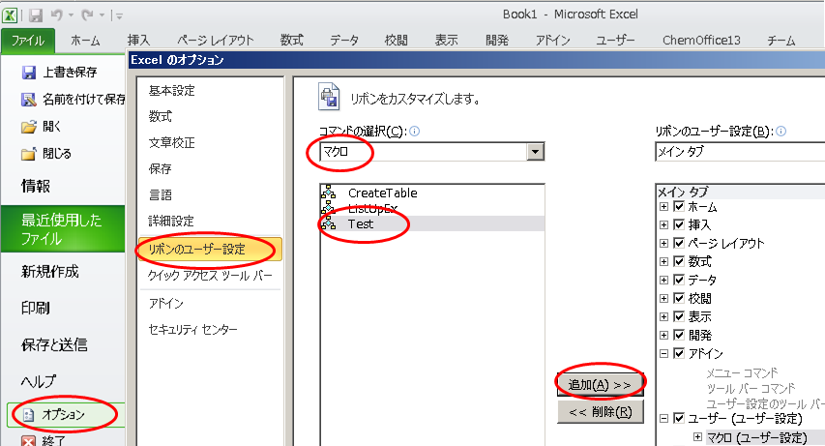Expand the 校閲 tree node
825x446 pixels.
click(664, 299)
